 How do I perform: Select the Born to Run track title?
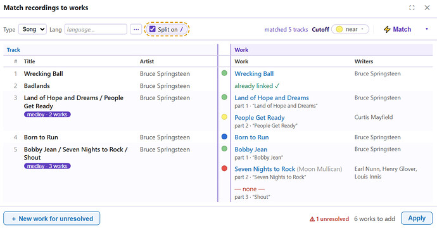coord(41,137)
